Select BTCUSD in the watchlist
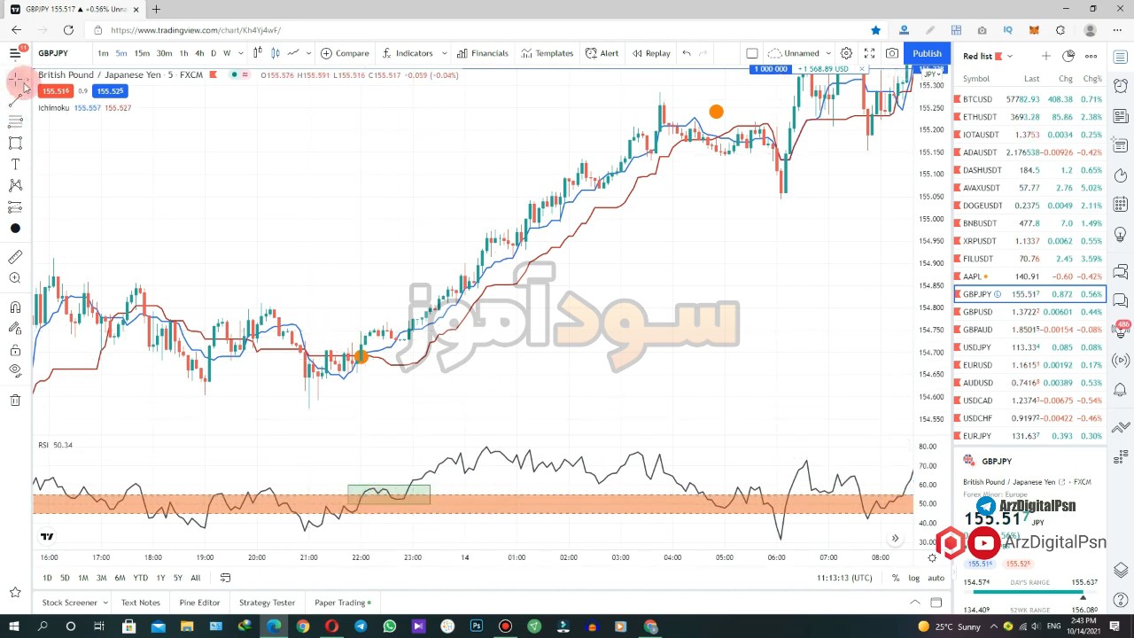The width and height of the screenshot is (1134, 638). (x=1029, y=99)
